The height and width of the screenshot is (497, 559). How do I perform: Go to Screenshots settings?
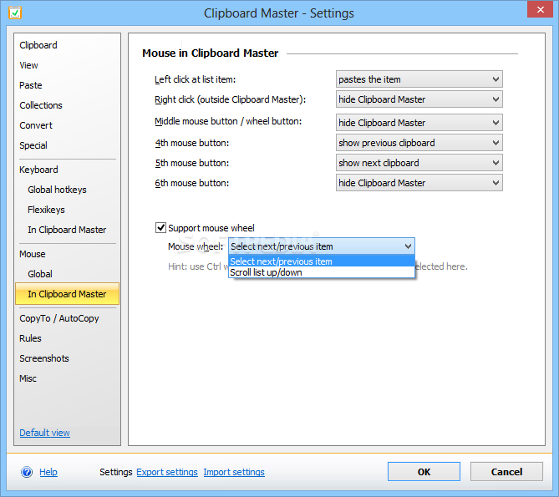pyautogui.click(x=43, y=358)
